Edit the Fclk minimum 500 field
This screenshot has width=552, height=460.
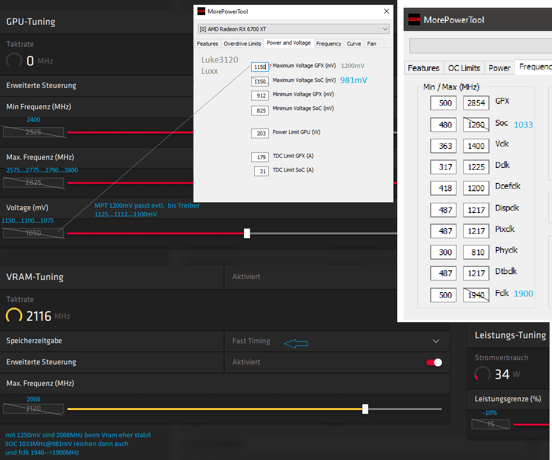443,295
